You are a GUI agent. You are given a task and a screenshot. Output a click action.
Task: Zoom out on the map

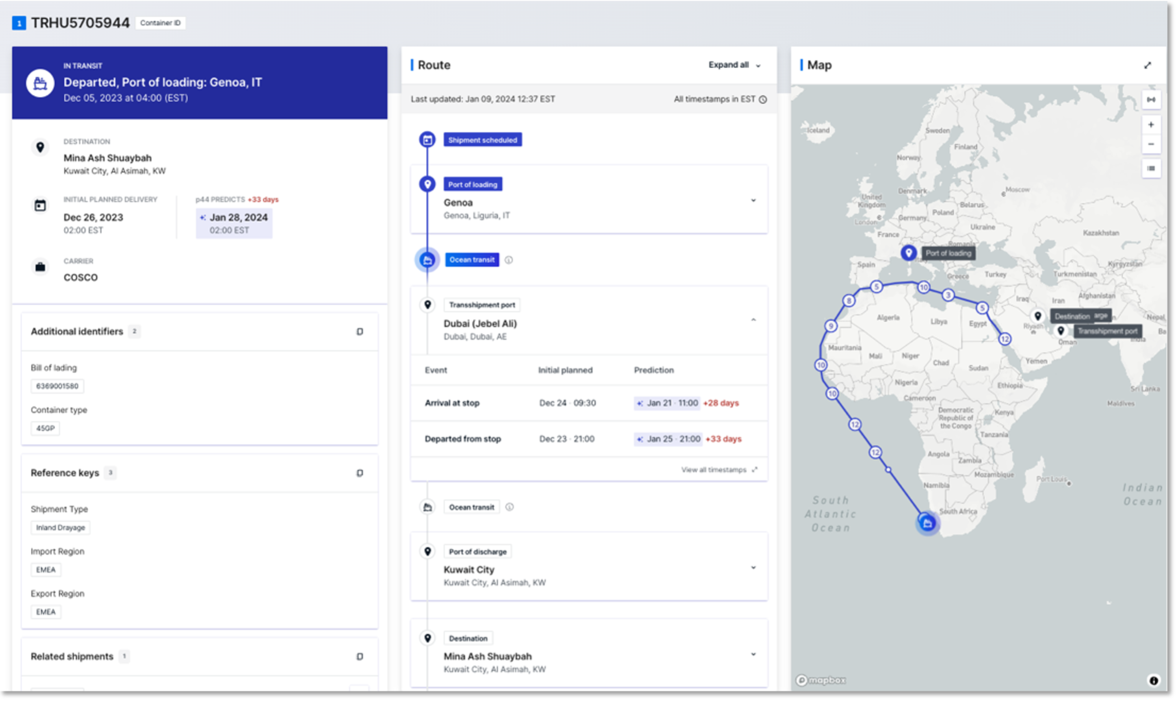[x=1151, y=144]
